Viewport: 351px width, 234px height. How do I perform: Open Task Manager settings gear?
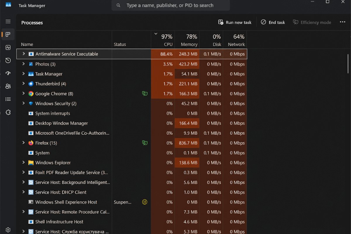(x=8, y=230)
